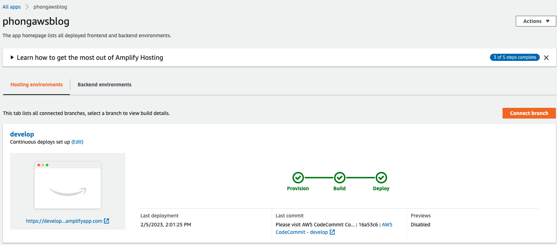Dismiss the Amplify Hosting learn banner
The width and height of the screenshot is (557, 245).
tap(546, 58)
